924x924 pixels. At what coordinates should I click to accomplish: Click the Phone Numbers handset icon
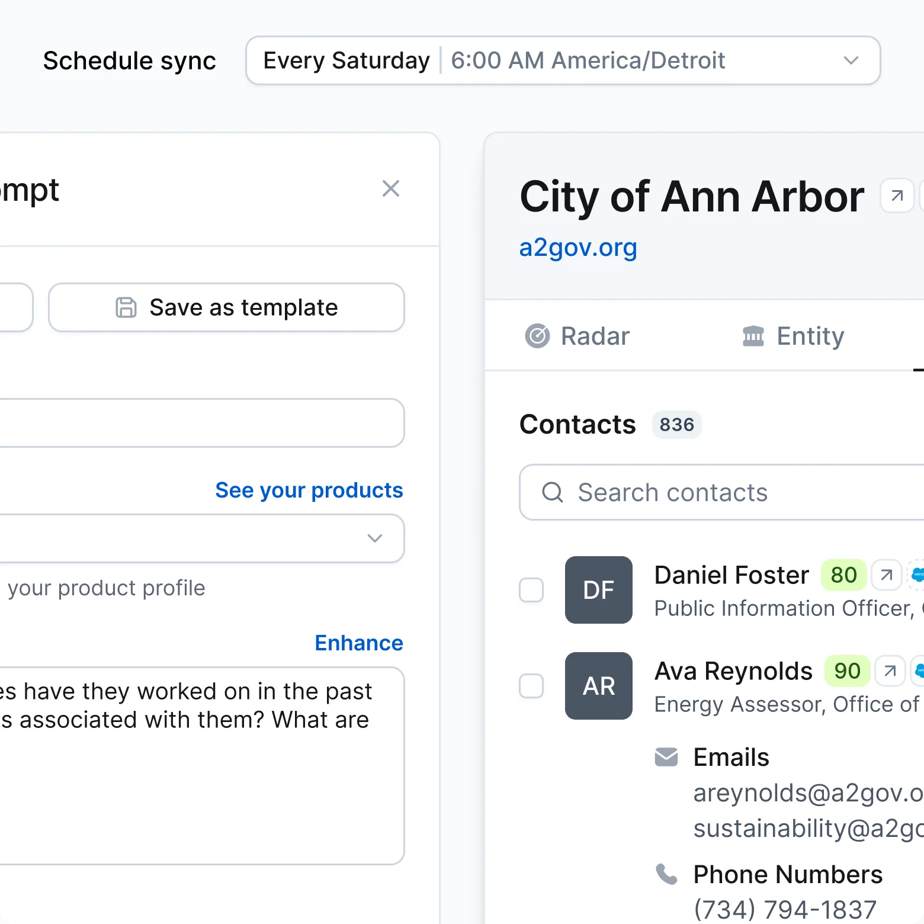pyautogui.click(x=666, y=874)
